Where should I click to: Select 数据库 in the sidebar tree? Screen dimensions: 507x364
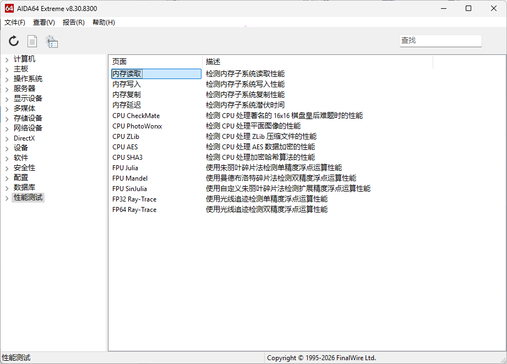click(x=24, y=188)
